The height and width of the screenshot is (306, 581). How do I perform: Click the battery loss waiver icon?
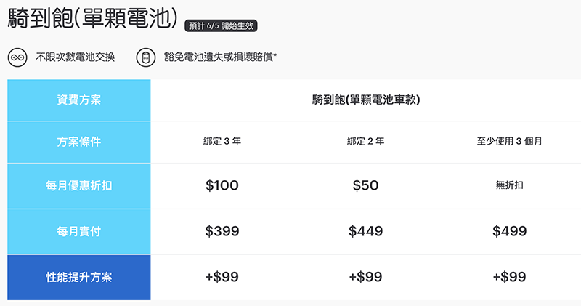pyautogui.click(x=144, y=57)
